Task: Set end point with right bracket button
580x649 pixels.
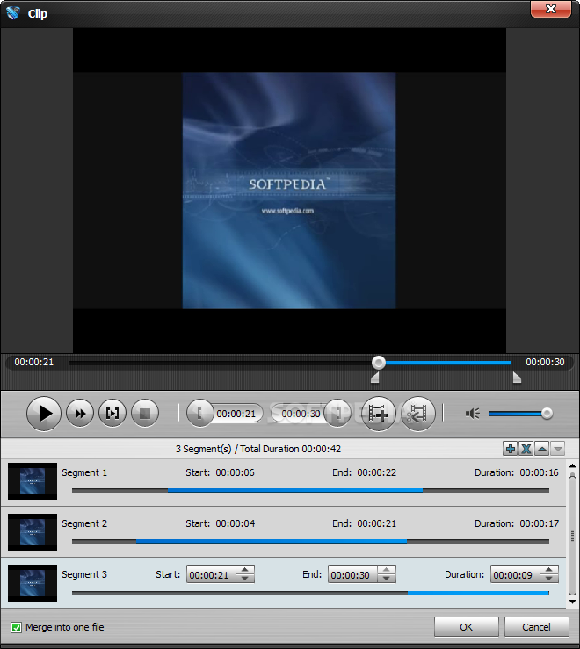Action: 337,413
